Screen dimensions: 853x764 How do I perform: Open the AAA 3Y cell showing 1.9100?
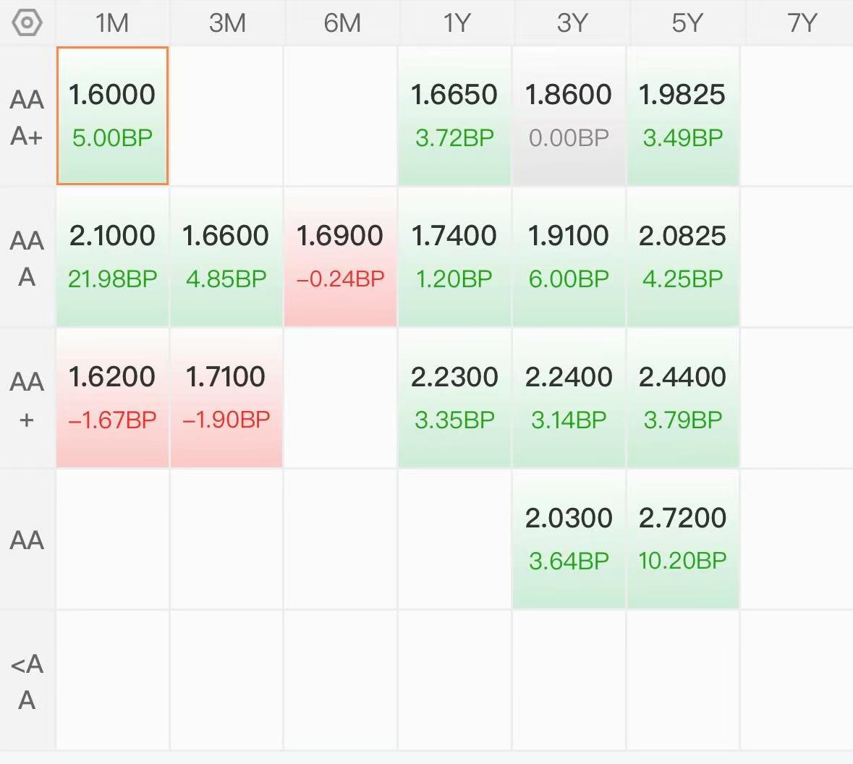pos(569,257)
